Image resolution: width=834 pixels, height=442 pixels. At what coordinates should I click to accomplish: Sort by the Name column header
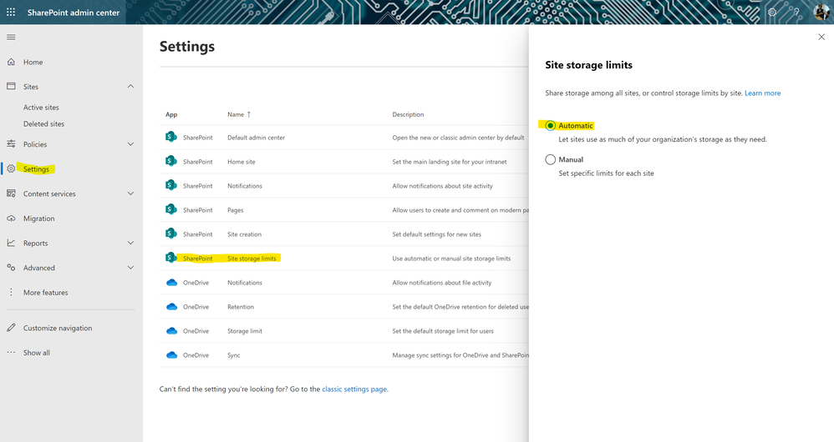[x=239, y=114]
